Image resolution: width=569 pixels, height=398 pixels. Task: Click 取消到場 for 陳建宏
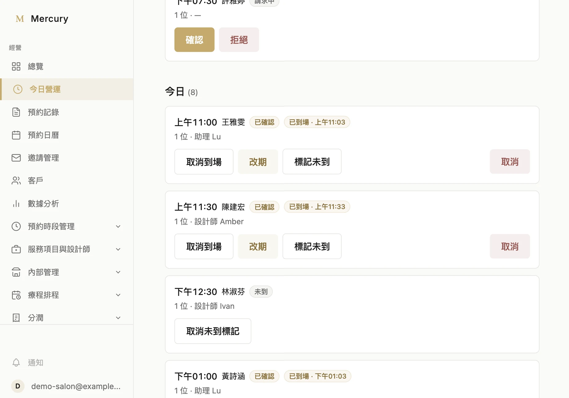204,246
